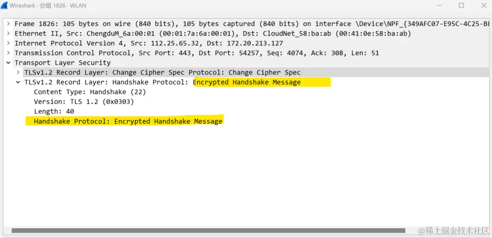
Task: Select the Transmission Control Protocol row text
Action: pyautogui.click(x=197, y=53)
